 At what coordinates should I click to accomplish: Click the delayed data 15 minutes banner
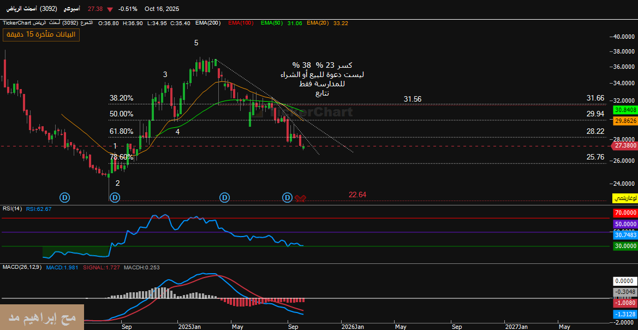point(41,34)
